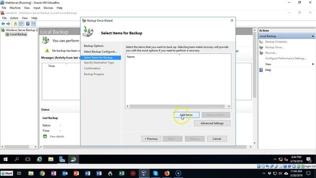This screenshot has width=316, height=178.
Task: Toggle Show/Hide Action Pane toolbar icon
Action: point(34,24)
